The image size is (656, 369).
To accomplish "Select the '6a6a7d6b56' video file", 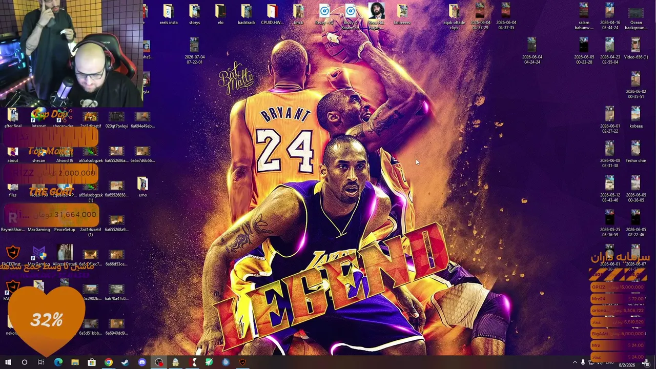I will click(142, 153).
